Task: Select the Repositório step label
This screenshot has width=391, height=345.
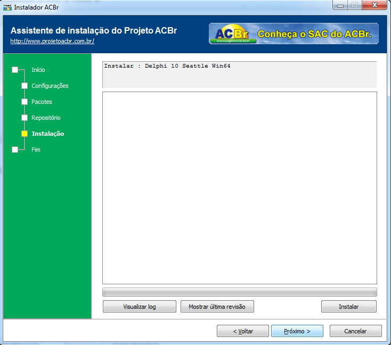Action: (x=46, y=118)
